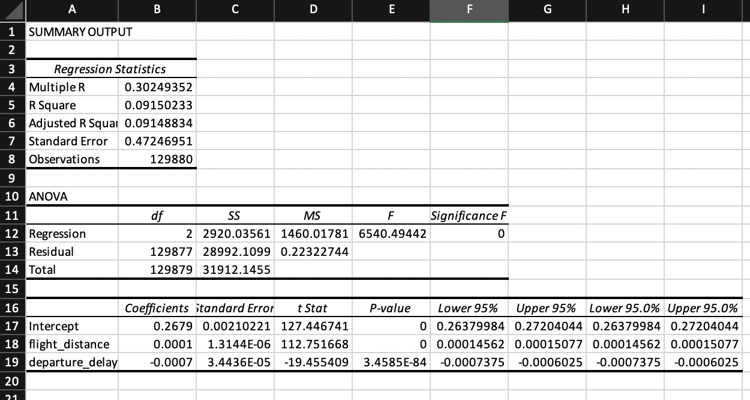This screenshot has width=750, height=400.
Task: Select the F statistic 6540.49442
Action: [391, 234]
